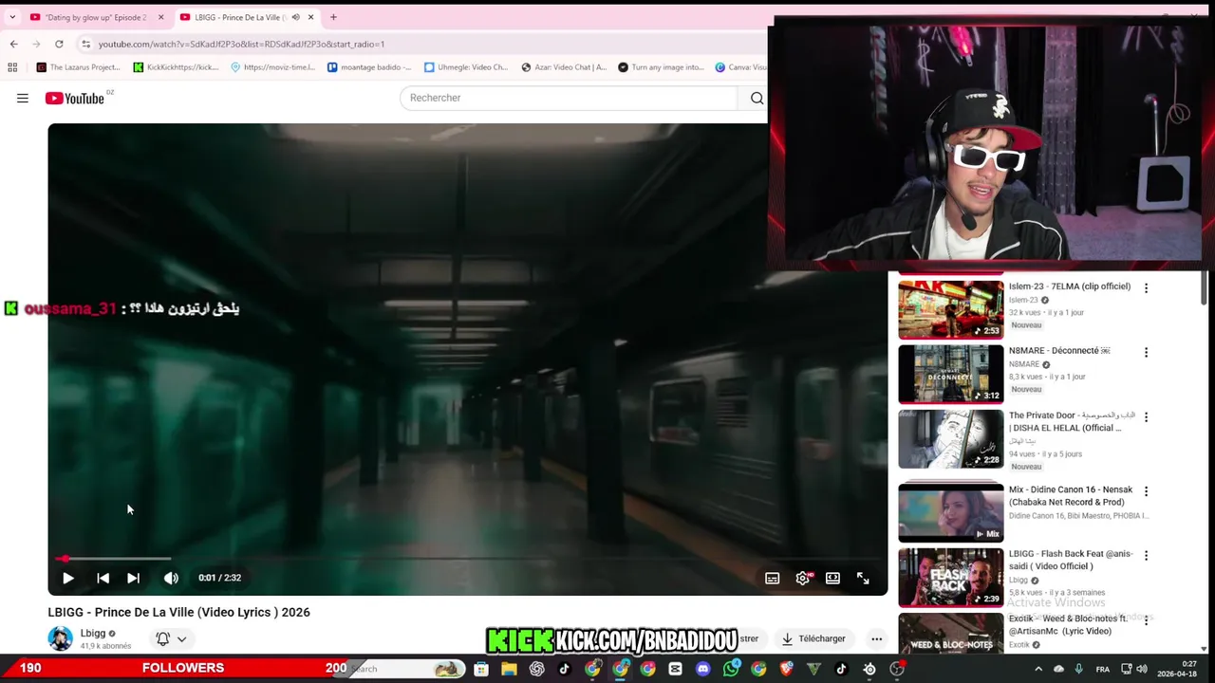Go to previous video in playlist
1215x683 pixels.
coord(103,578)
